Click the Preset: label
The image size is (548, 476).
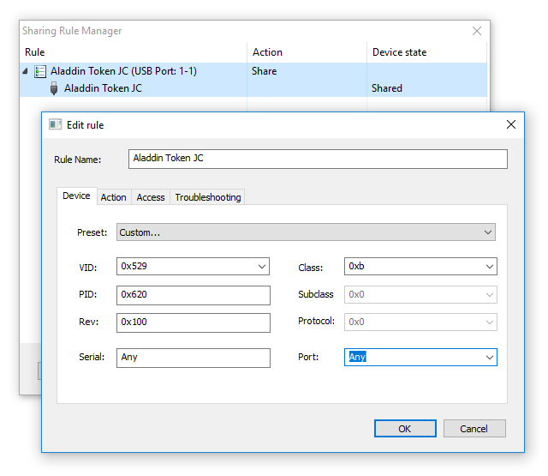pyautogui.click(x=92, y=232)
